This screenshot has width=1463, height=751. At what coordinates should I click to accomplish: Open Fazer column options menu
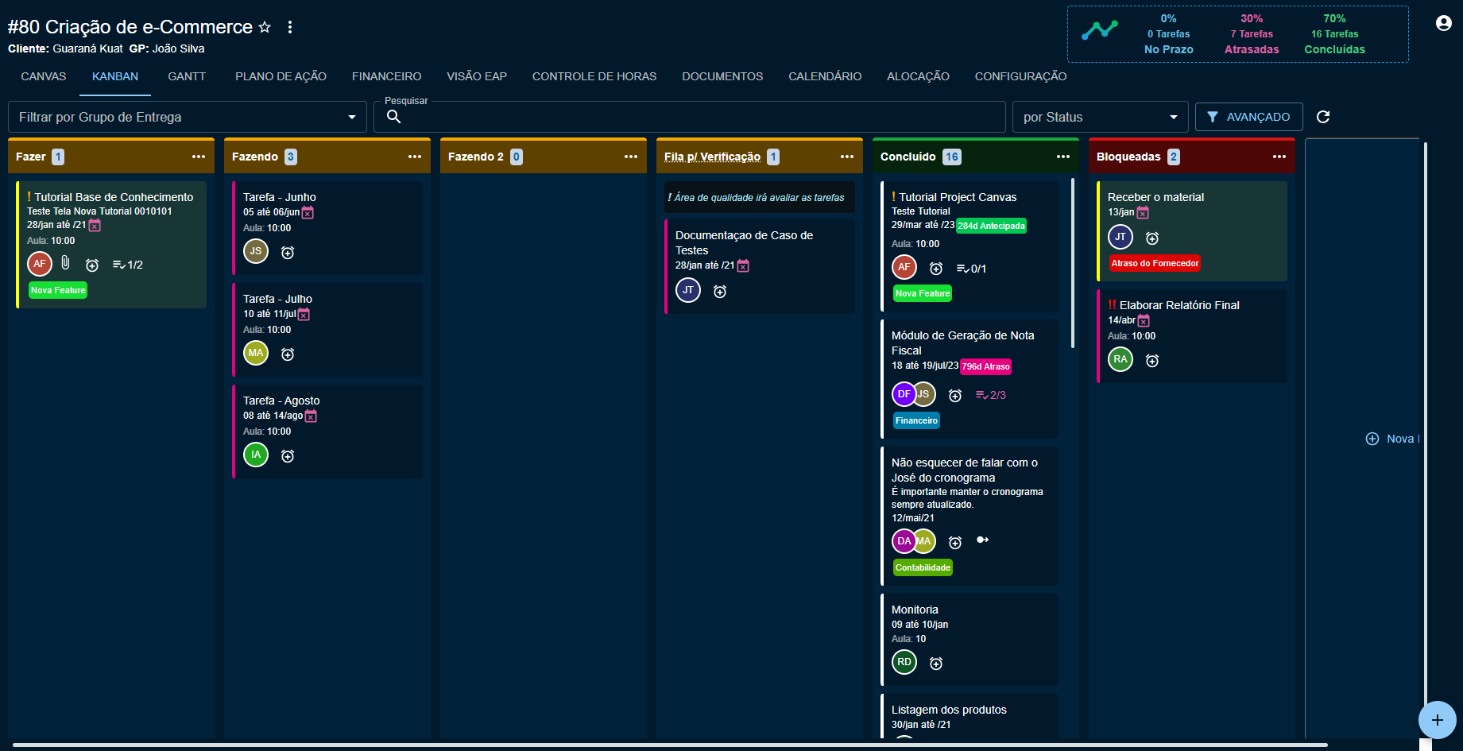click(199, 157)
